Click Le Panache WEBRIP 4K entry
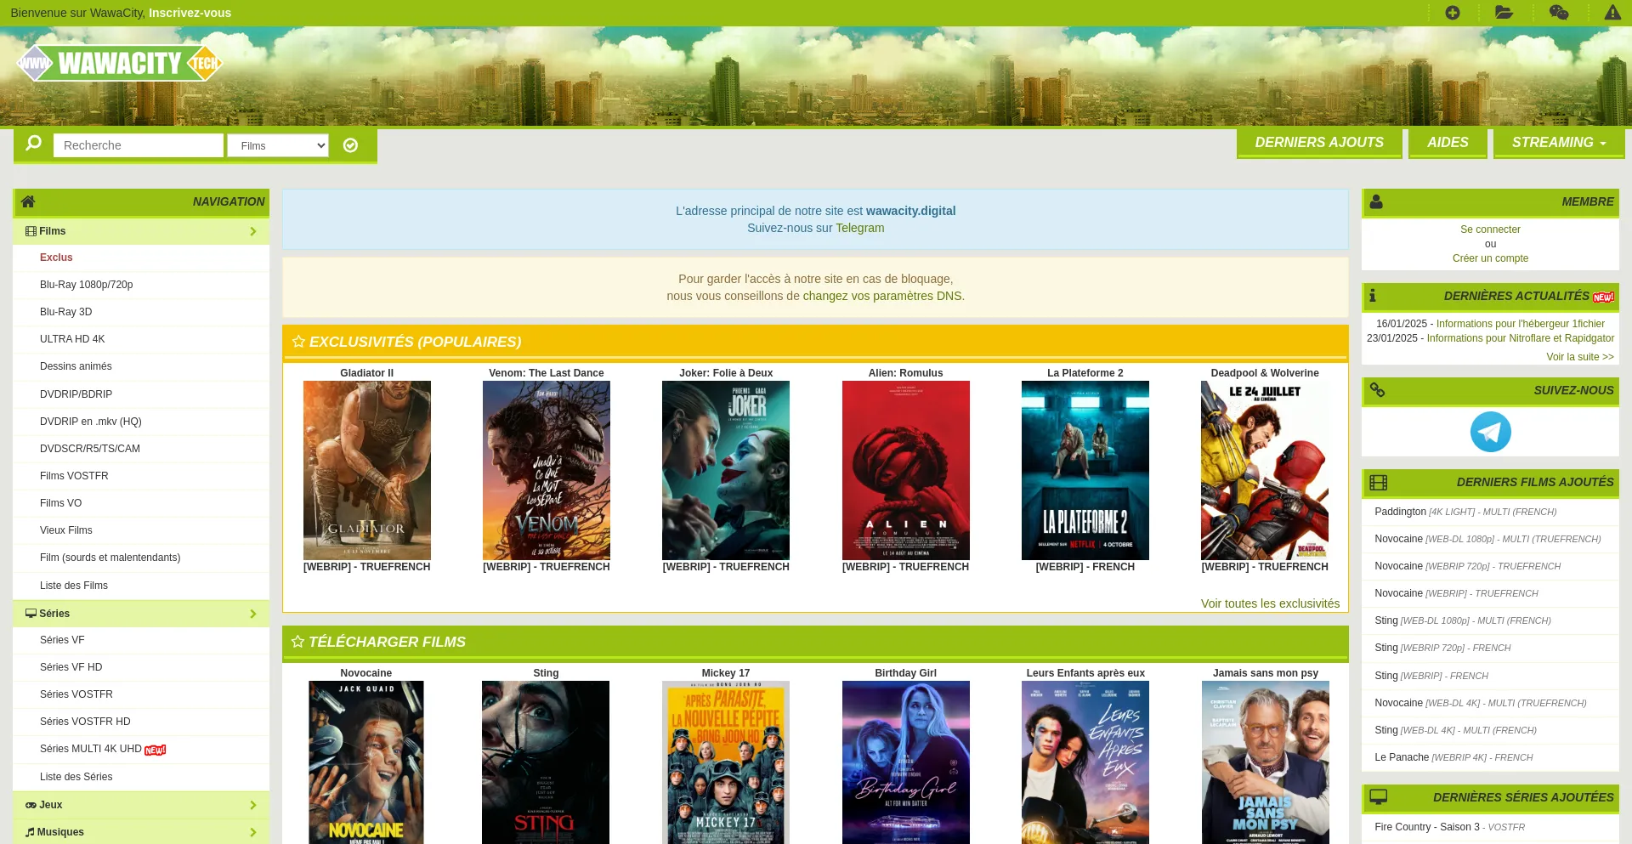This screenshot has width=1632, height=844. tap(1453, 757)
